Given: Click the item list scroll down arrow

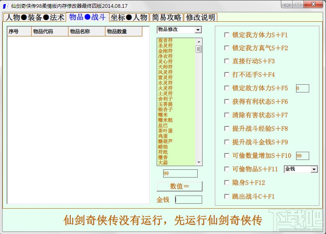Looking at the screenshot, I should point(199,162).
